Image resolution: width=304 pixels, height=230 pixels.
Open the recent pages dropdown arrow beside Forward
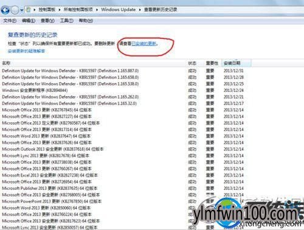pos(22,10)
